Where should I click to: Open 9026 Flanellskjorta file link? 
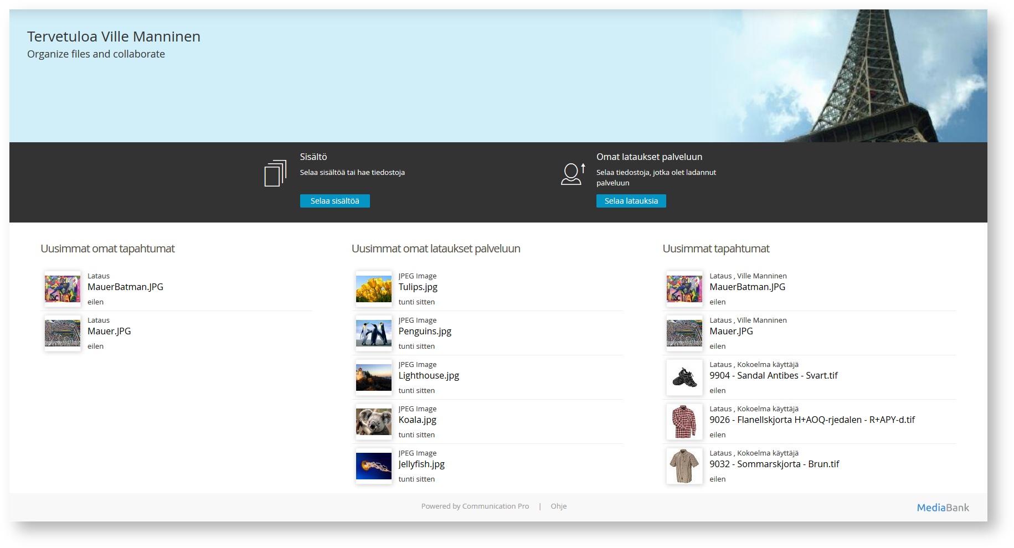tap(812, 420)
